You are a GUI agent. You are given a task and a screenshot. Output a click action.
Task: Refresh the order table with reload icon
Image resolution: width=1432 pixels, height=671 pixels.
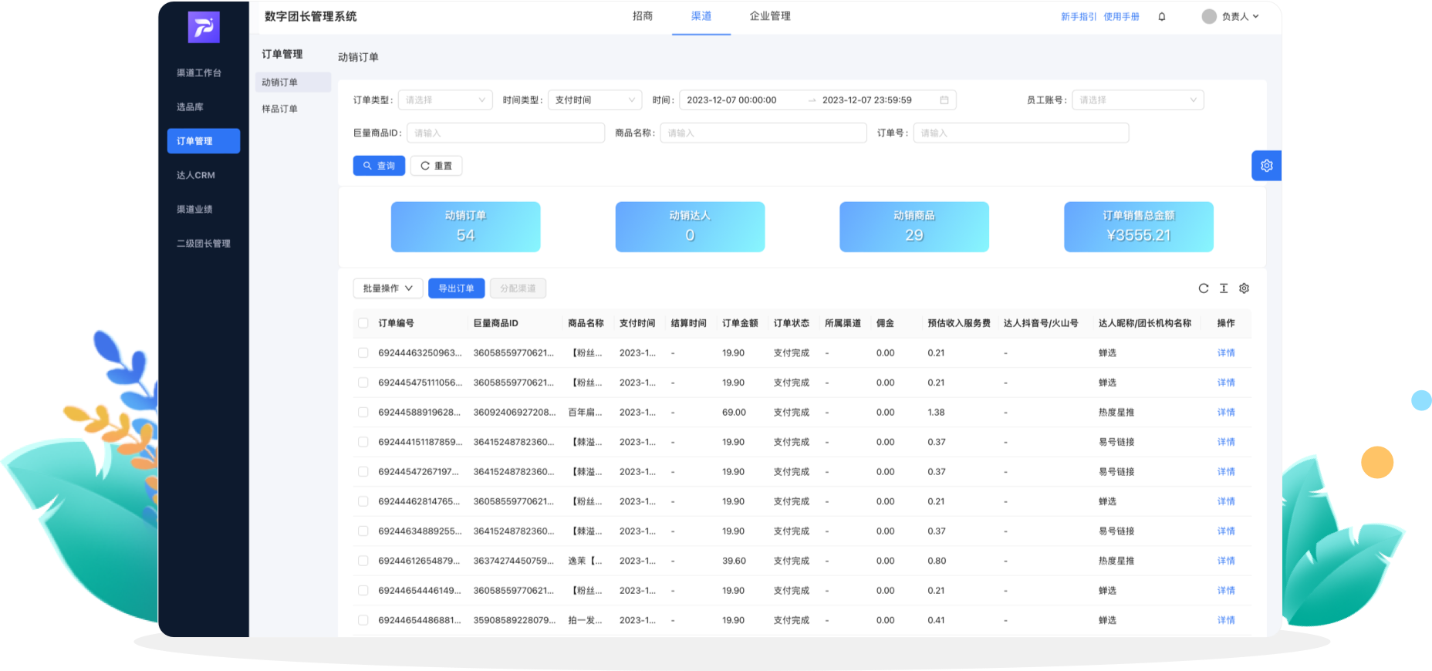pyautogui.click(x=1203, y=288)
